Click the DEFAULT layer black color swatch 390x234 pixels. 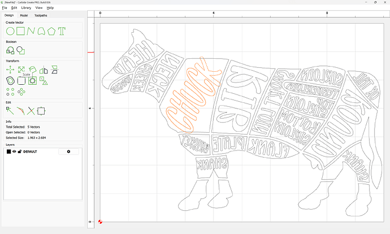pos(8,151)
